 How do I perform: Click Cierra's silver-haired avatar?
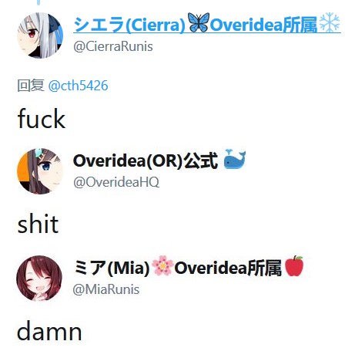[x=40, y=35]
